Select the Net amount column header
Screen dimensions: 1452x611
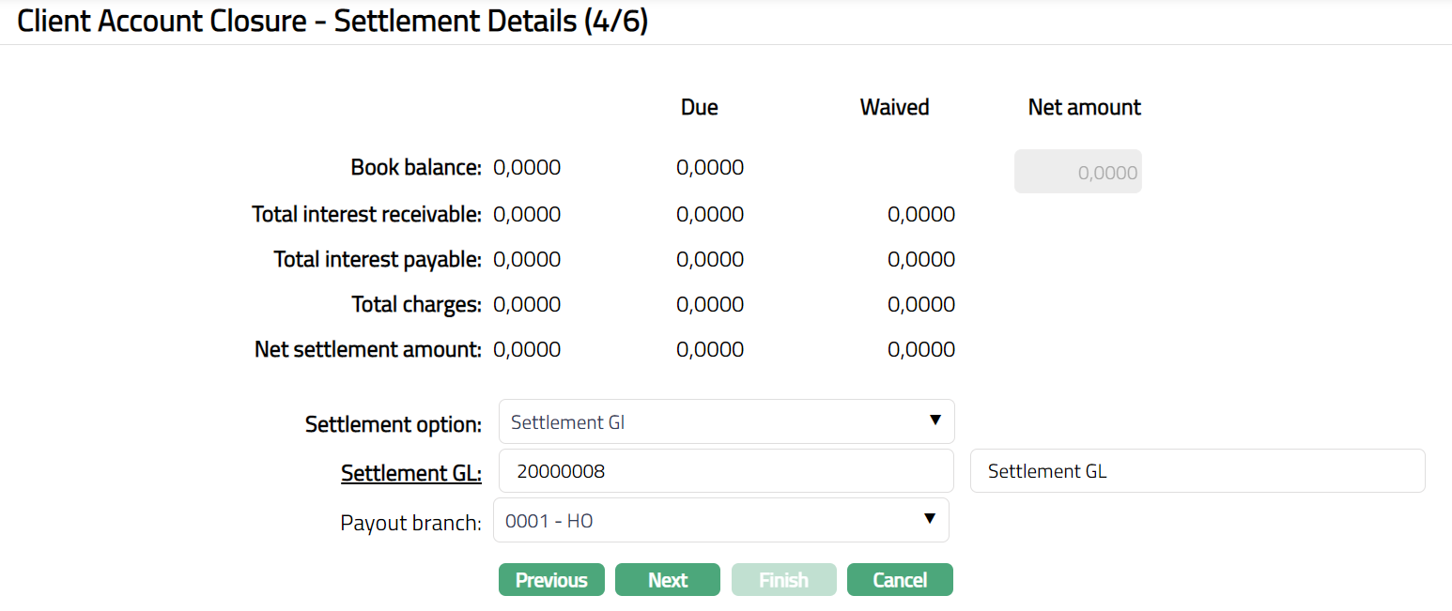1084,108
